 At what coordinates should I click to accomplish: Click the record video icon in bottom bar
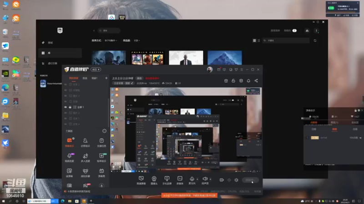tap(222, 180)
